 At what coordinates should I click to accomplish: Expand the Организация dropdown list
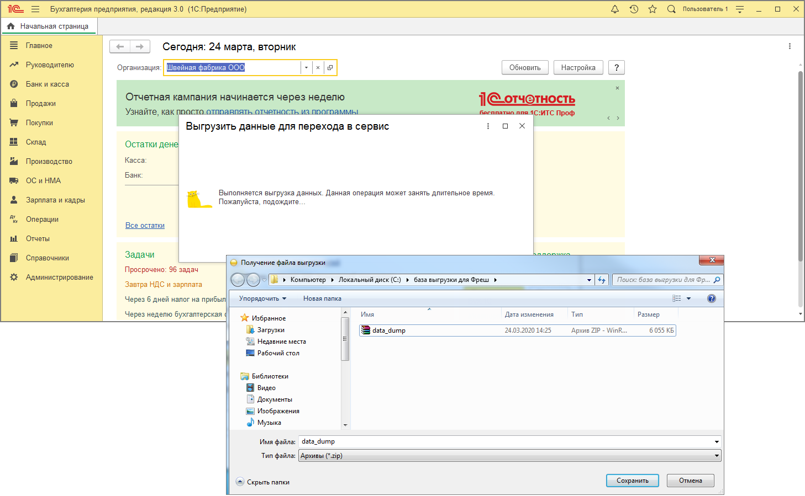[x=306, y=67]
